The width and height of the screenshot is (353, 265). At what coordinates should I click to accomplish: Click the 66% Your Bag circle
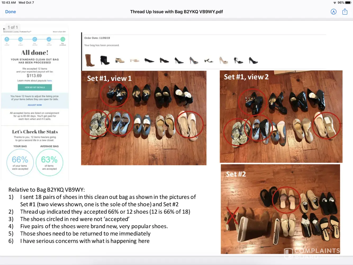(x=20, y=162)
